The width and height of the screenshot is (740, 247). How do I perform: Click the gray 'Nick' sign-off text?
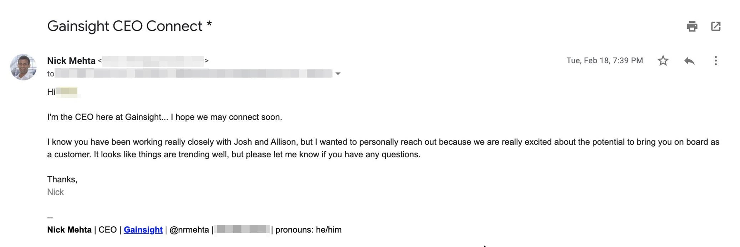click(55, 192)
